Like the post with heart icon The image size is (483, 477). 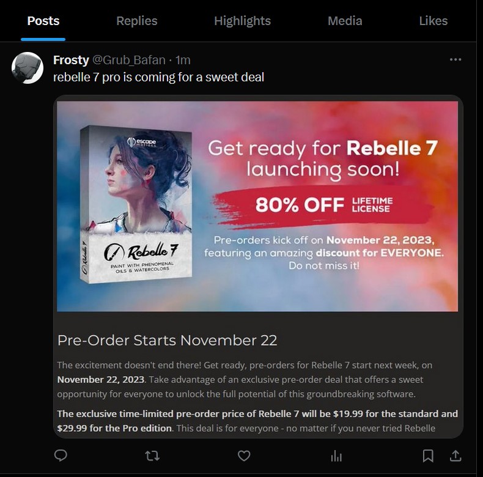pyautogui.click(x=244, y=456)
